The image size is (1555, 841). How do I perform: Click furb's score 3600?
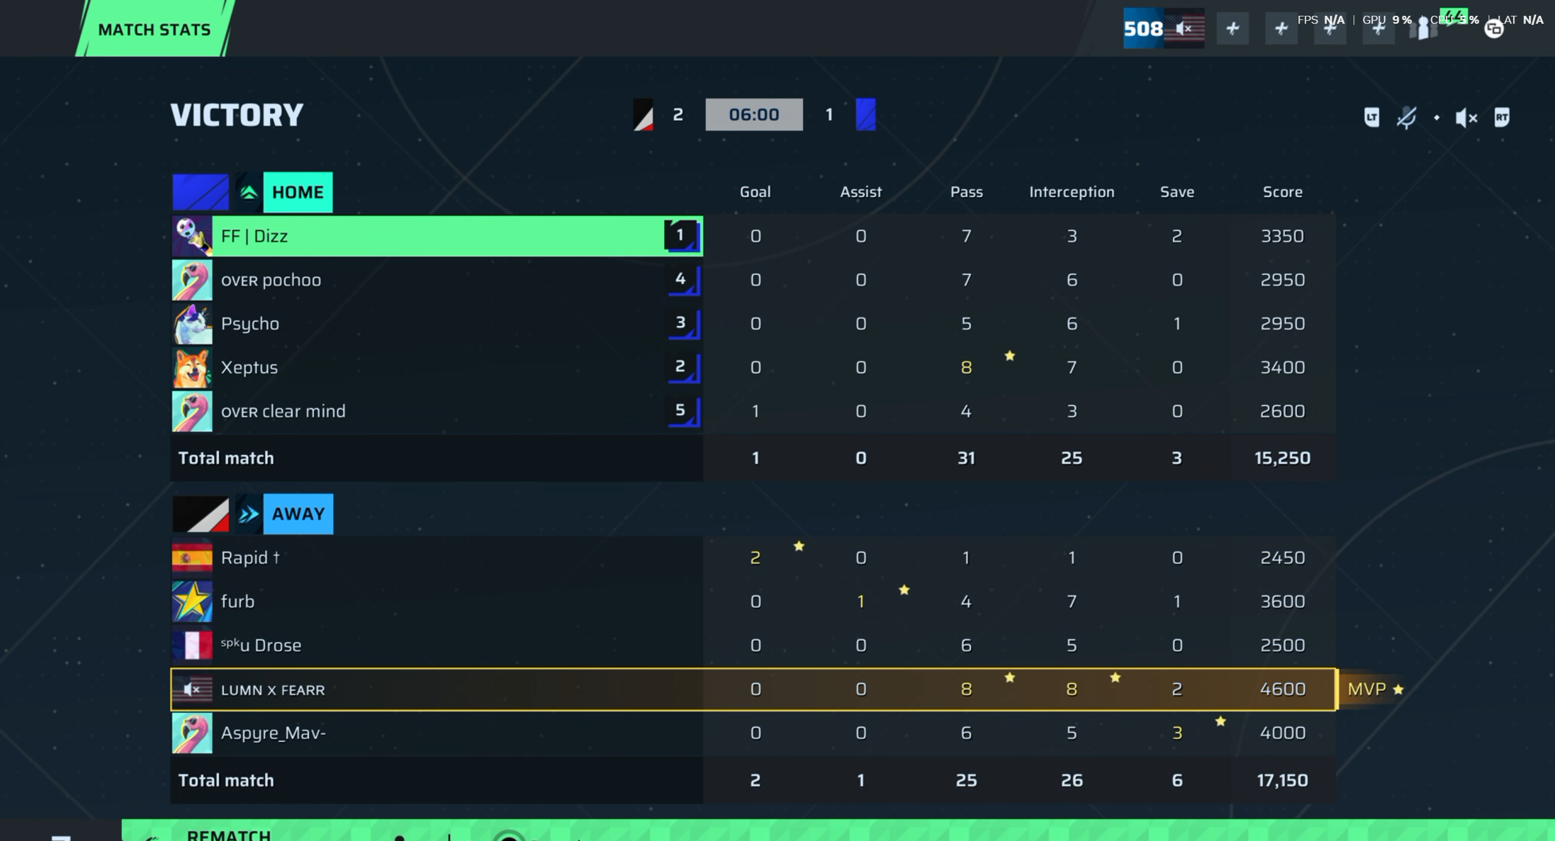click(1282, 601)
